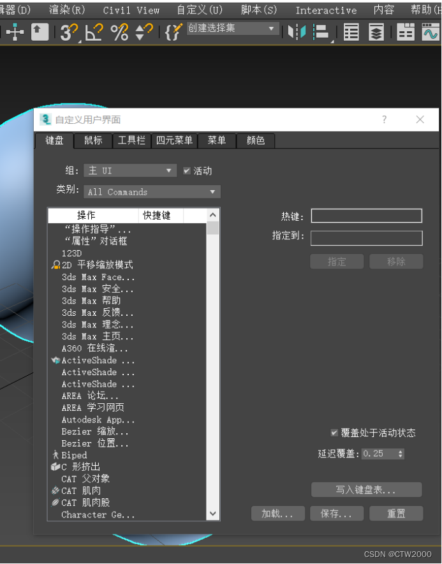Toggle the percent snap icon
The width and height of the screenshot is (442, 564).
tap(119, 32)
